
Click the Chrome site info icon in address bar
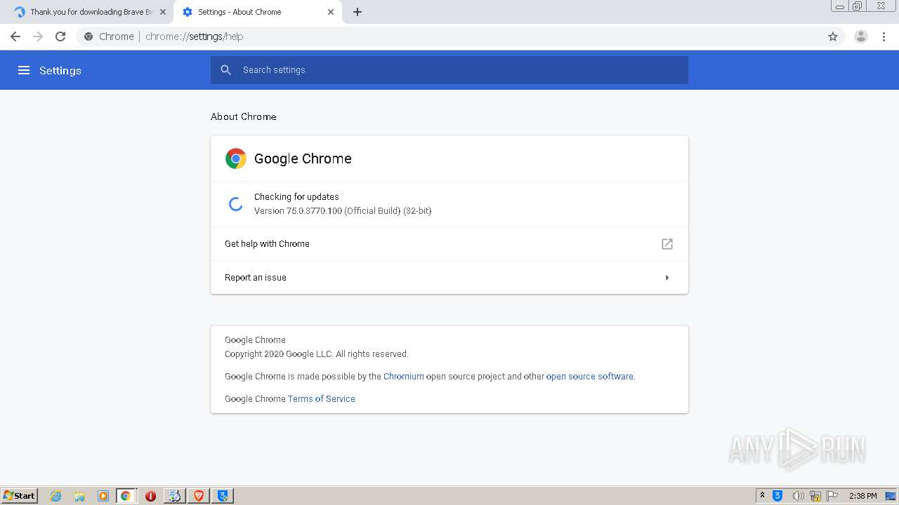pos(88,36)
